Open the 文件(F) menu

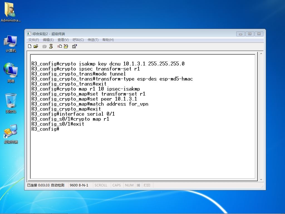[x=34, y=40]
